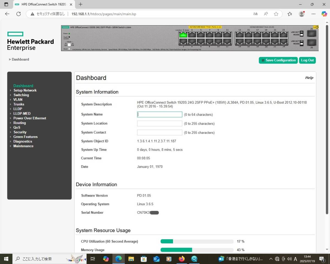
Task: Expand the QoS tree arrow
Action: click(11, 128)
